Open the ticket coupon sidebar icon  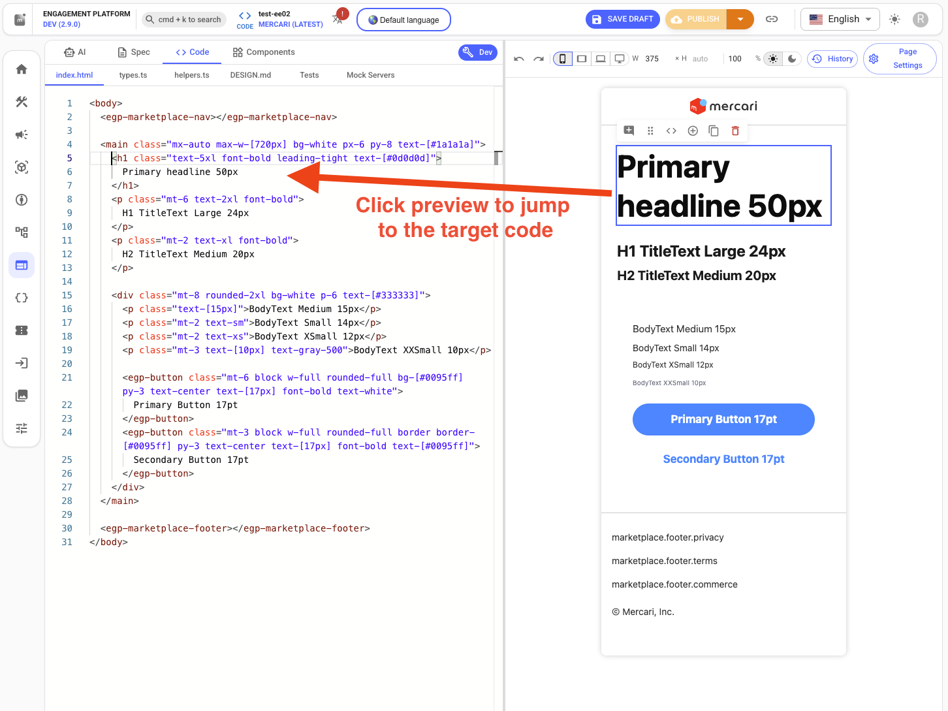tap(22, 330)
